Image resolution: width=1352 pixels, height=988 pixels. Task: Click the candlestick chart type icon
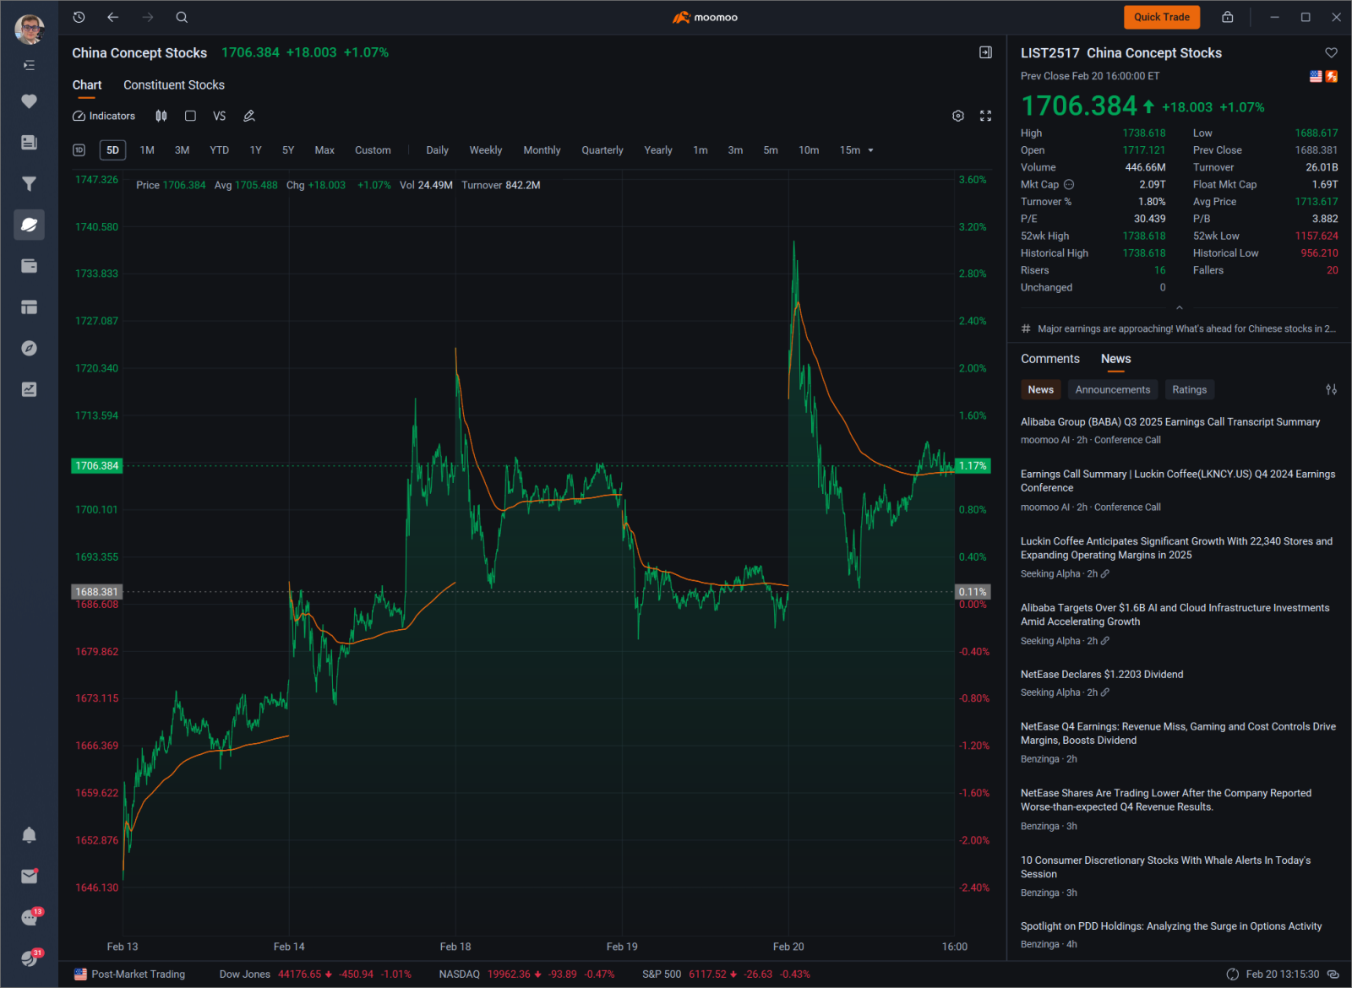click(x=161, y=116)
